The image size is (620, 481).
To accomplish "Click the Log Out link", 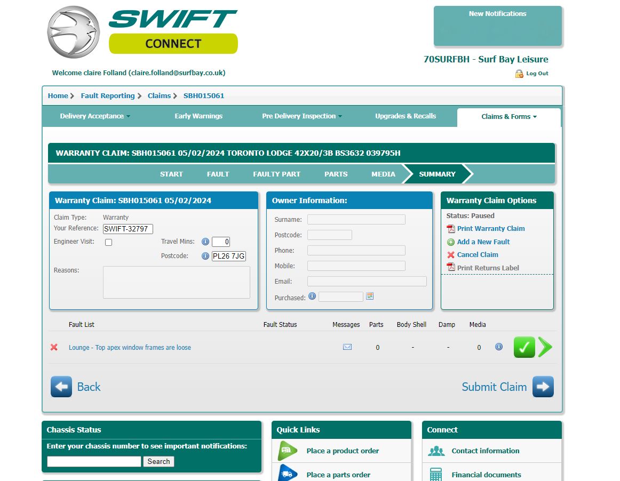I will point(537,74).
